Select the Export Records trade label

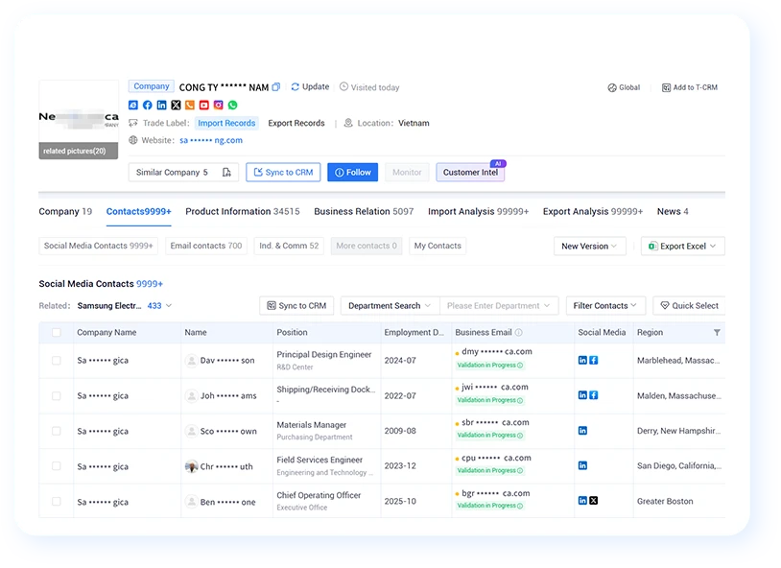(x=296, y=123)
